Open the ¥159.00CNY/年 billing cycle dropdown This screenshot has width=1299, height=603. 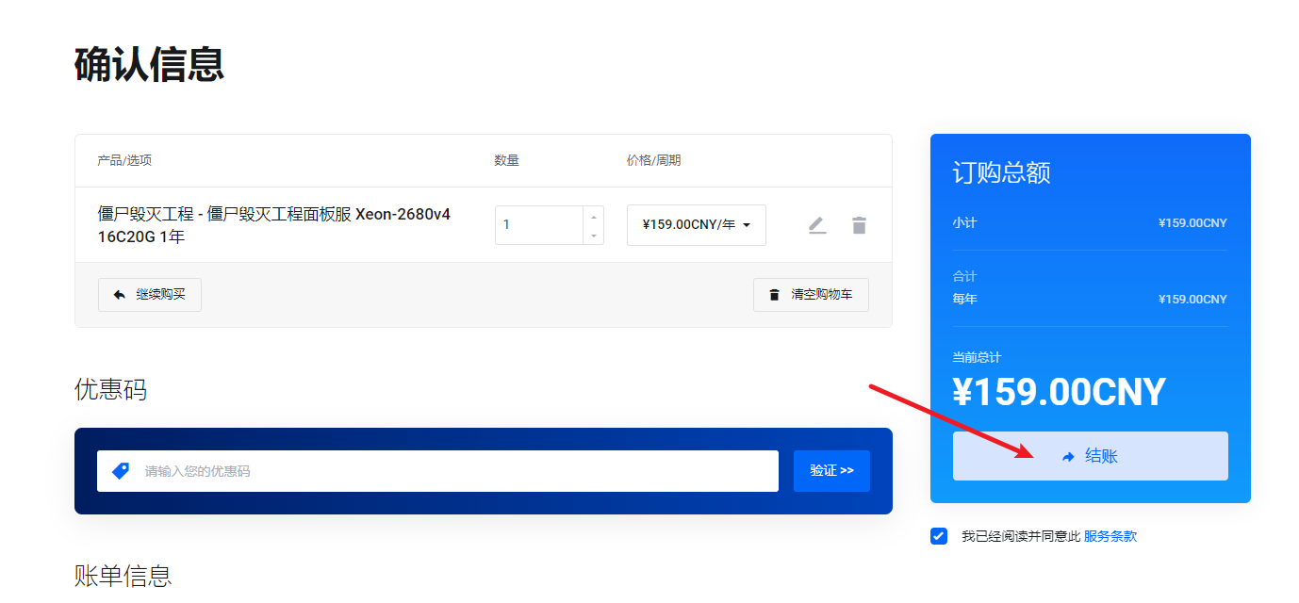[696, 225]
